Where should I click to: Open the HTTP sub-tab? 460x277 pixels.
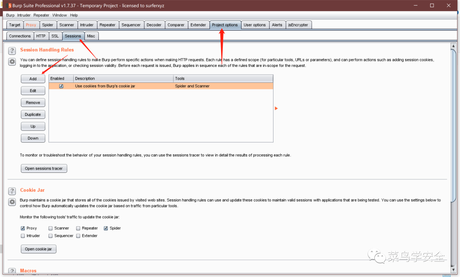point(41,36)
